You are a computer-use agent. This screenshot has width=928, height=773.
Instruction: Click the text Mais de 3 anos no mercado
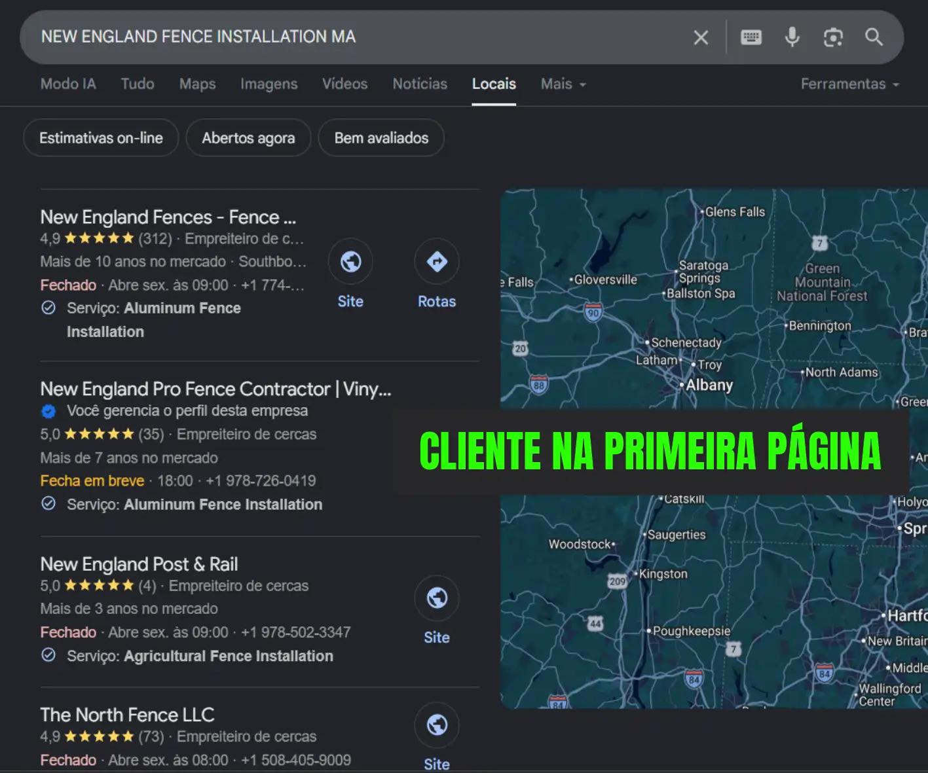tap(129, 609)
